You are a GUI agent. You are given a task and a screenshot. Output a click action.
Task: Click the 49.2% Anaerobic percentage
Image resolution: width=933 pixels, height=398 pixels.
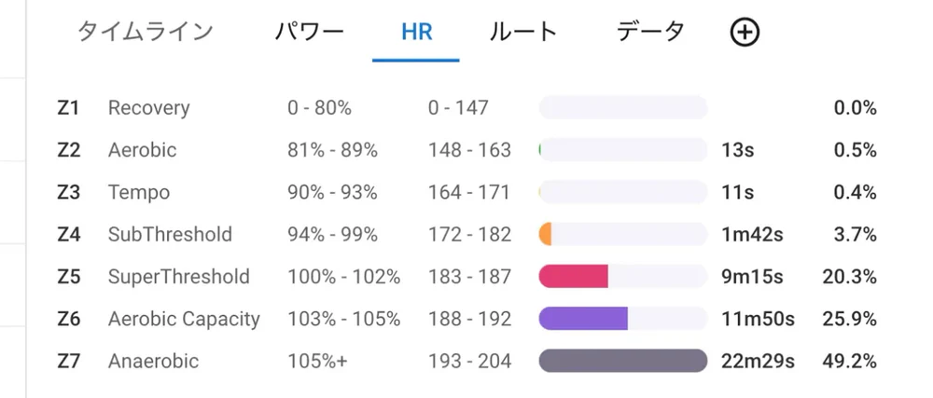849,361
